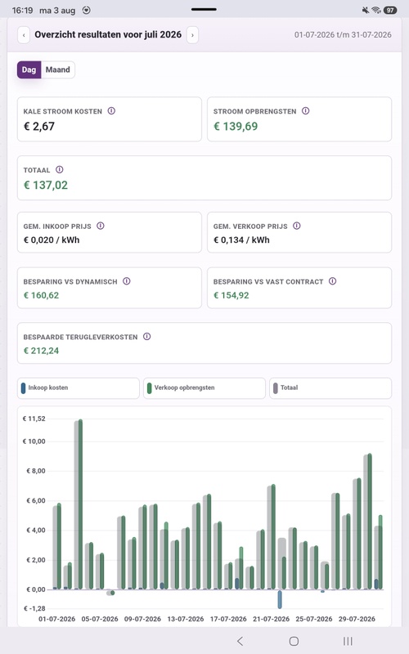Open info icon for Gem. verkoop prijs
This screenshot has height=654, width=409.
[x=297, y=226]
